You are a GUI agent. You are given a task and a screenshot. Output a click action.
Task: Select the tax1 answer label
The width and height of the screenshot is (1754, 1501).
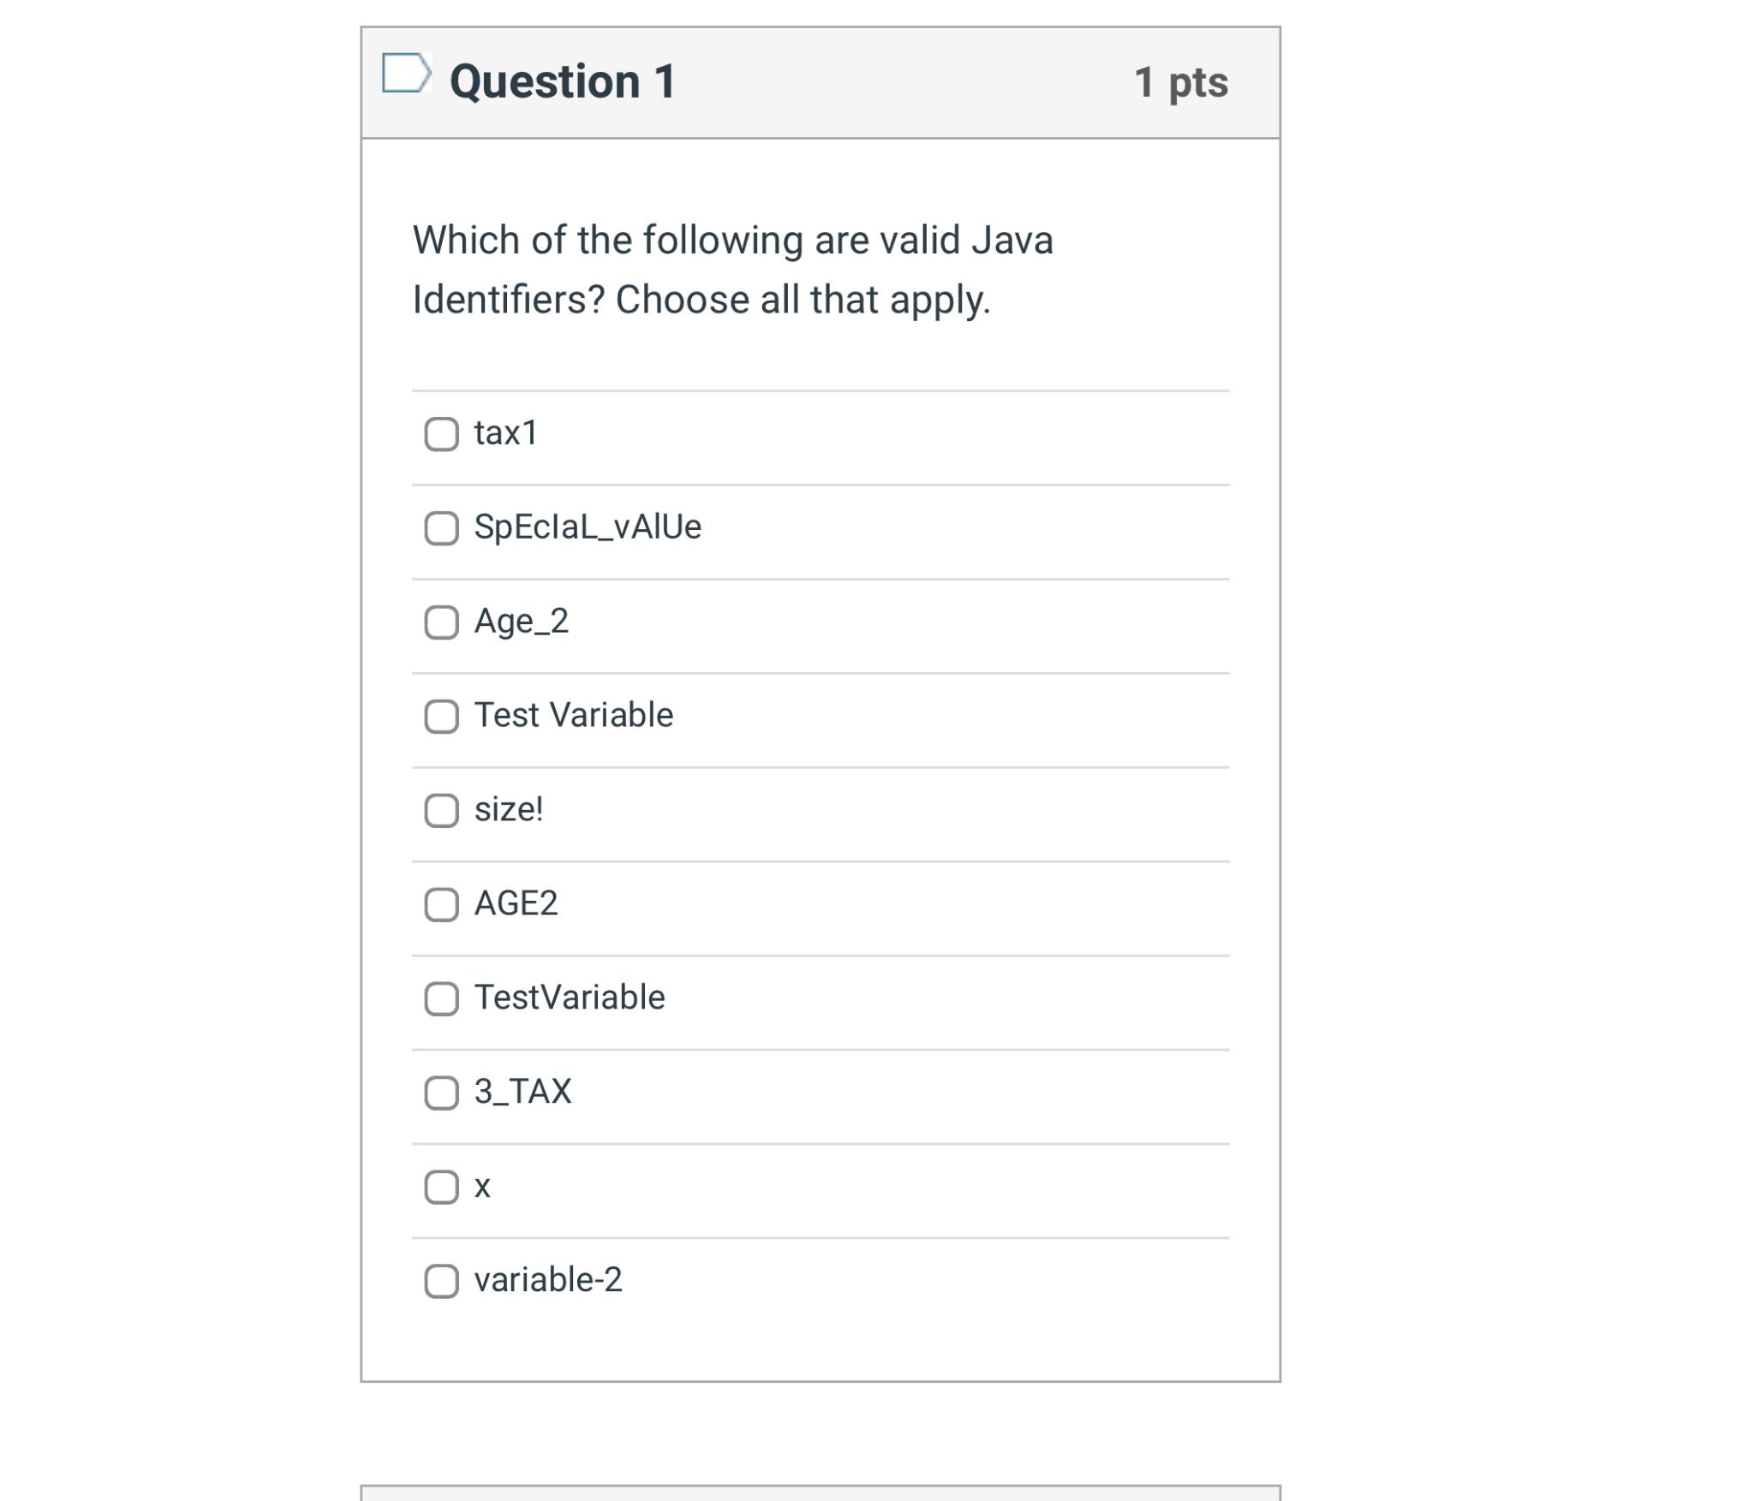click(x=506, y=433)
